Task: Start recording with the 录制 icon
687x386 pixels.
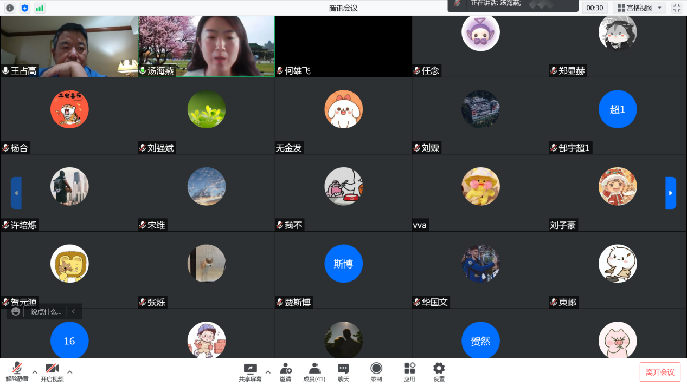Action: (x=376, y=372)
